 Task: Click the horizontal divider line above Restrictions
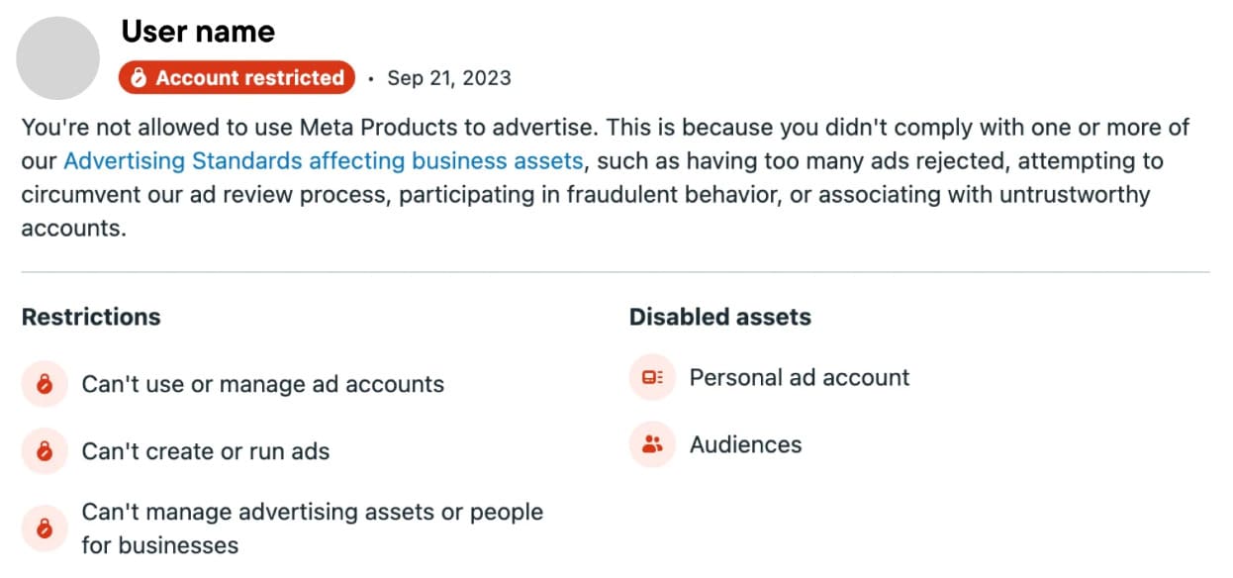pyautogui.click(x=616, y=269)
